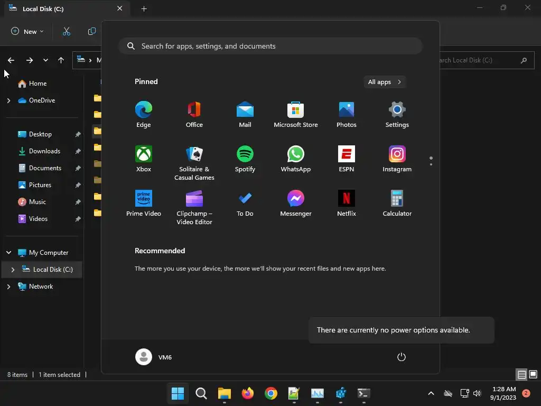Click the Start button on taskbar
Image resolution: width=541 pixels, height=406 pixels.
point(178,393)
